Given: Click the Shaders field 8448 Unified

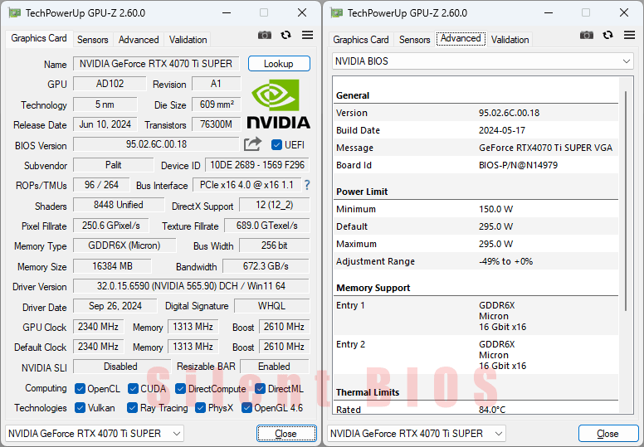Looking at the screenshot, I should coord(119,205).
